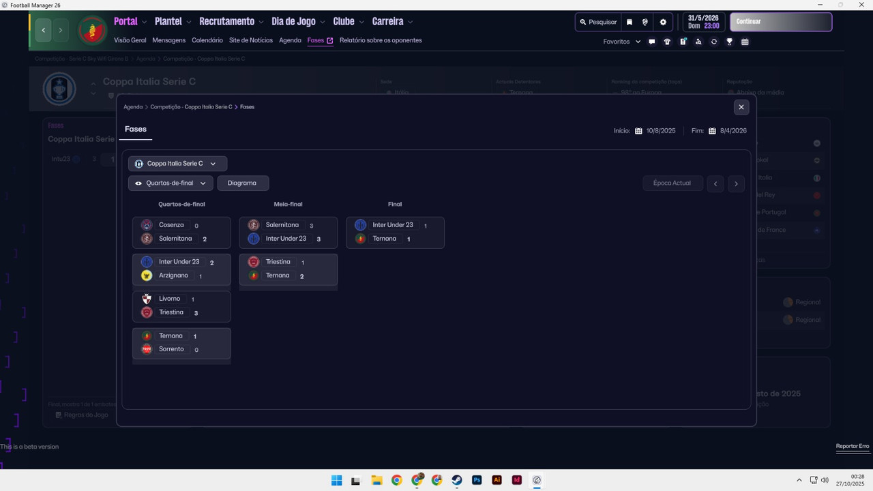Screen dimensions: 873x491
Task: Close the Fases dialog with X
Action: tap(741, 107)
